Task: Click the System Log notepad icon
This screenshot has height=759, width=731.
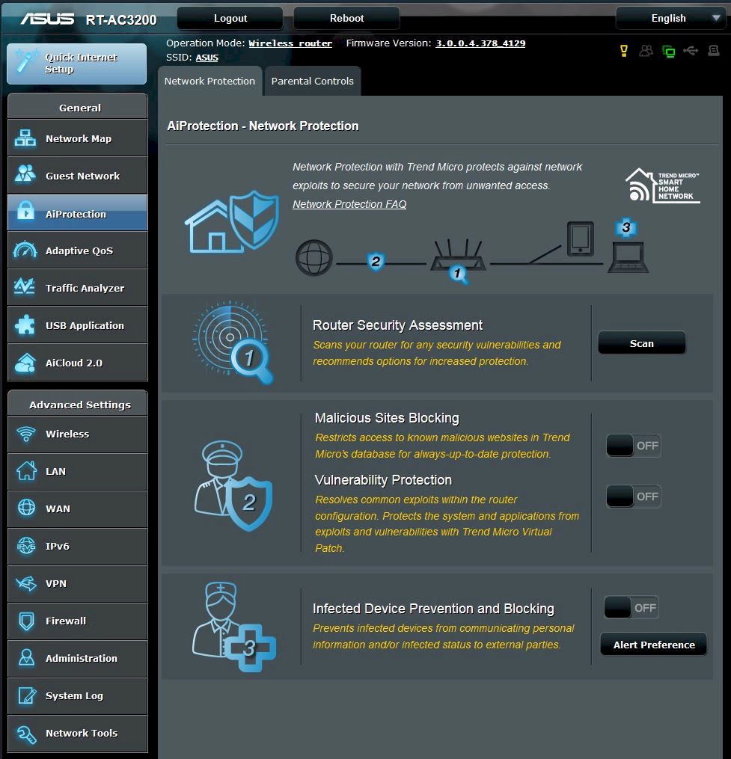Action: click(x=27, y=695)
